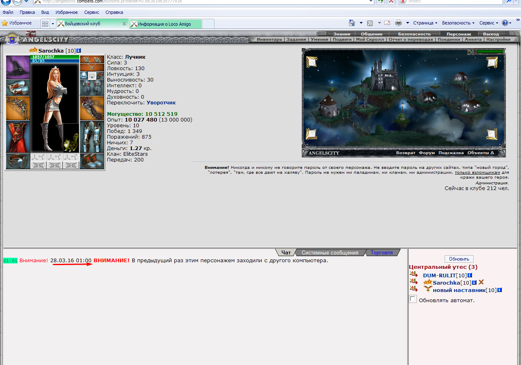Image resolution: width=521 pixels, height=365 pixels.
Task: Click the Sarochka character portrait
Action: [55, 108]
